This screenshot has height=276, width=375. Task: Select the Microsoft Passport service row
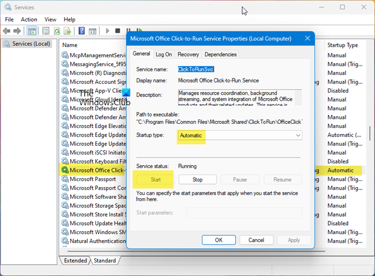pos(94,179)
